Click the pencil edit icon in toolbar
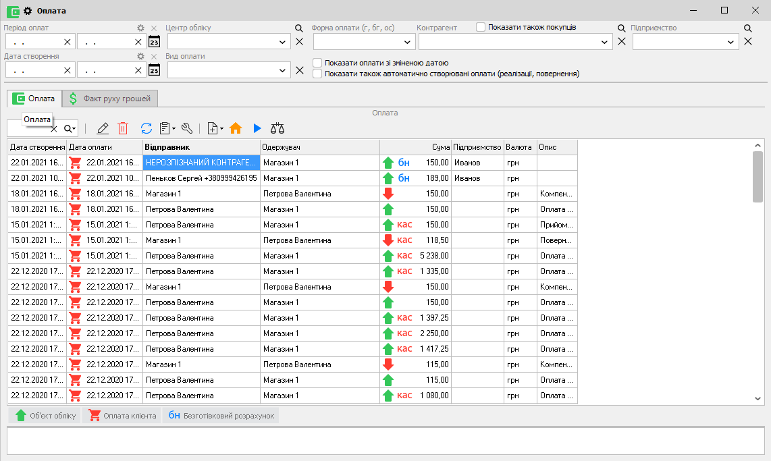The width and height of the screenshot is (771, 461). (103, 128)
